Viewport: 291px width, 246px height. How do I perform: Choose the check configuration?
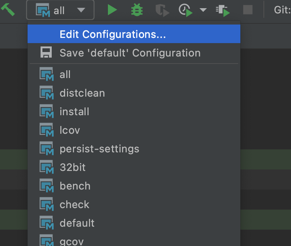point(74,204)
